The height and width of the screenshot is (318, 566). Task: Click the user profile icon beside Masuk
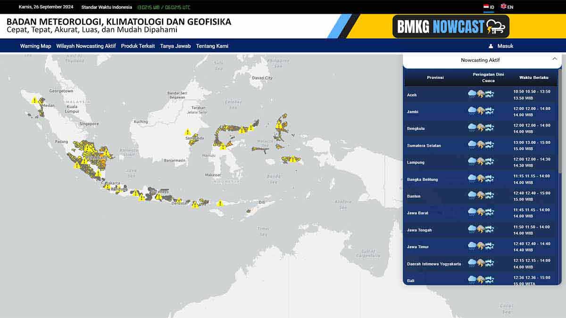(491, 46)
